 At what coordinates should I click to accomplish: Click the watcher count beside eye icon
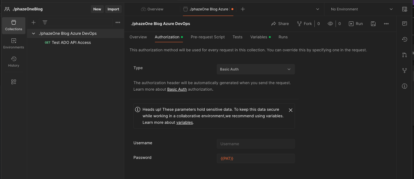coord(339,24)
